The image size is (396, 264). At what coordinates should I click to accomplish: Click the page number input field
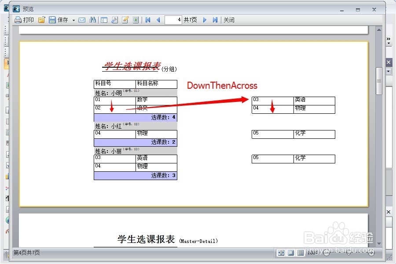[x=173, y=20]
